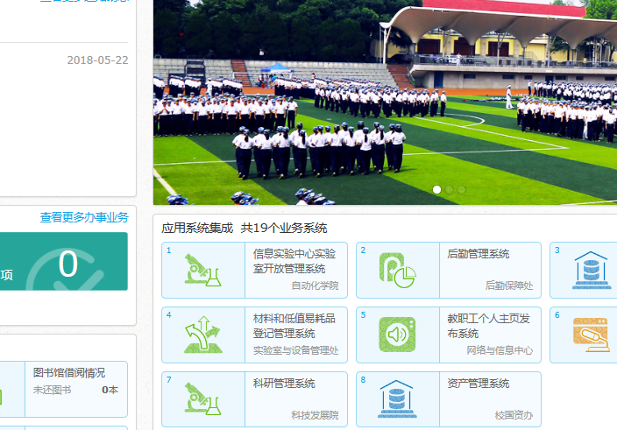Viewport: 617px width, 430px height.
Task: Switch to the second carousel slide dot
Action: pyautogui.click(x=449, y=189)
